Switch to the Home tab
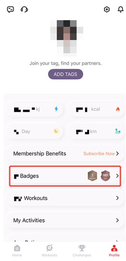This screenshot has width=126, height=261. [17, 251]
